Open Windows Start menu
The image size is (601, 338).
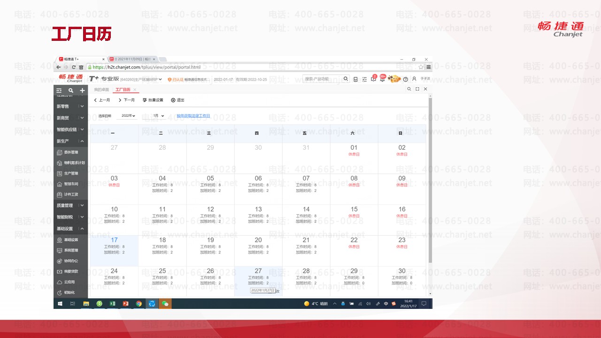coord(60,304)
